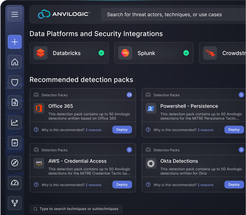Viewport: 246px width, 215px height.
Task: Click the Okta sunburst logo icon
Action: point(151,163)
